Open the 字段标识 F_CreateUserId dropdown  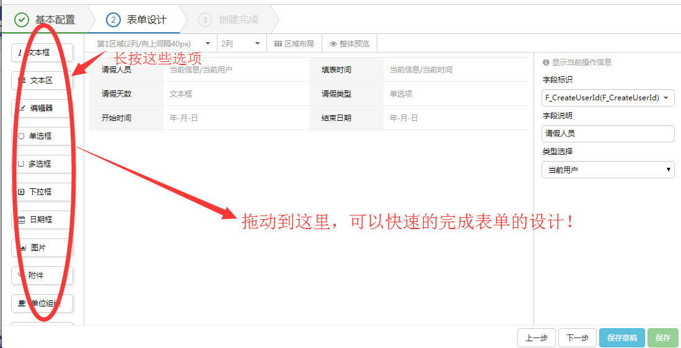(x=608, y=98)
